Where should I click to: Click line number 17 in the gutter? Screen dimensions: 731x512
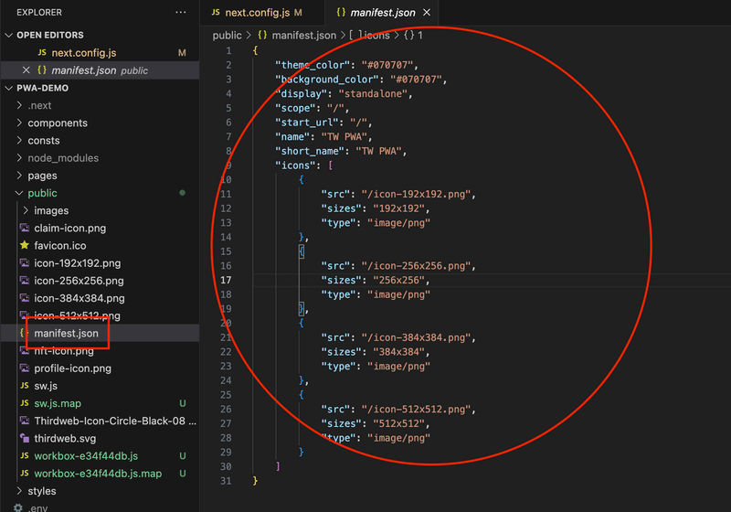tap(226, 281)
